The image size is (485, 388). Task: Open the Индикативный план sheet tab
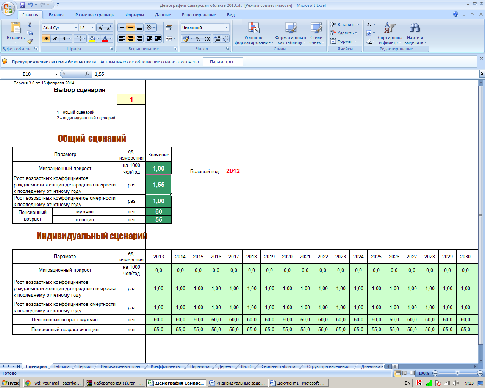point(120,366)
